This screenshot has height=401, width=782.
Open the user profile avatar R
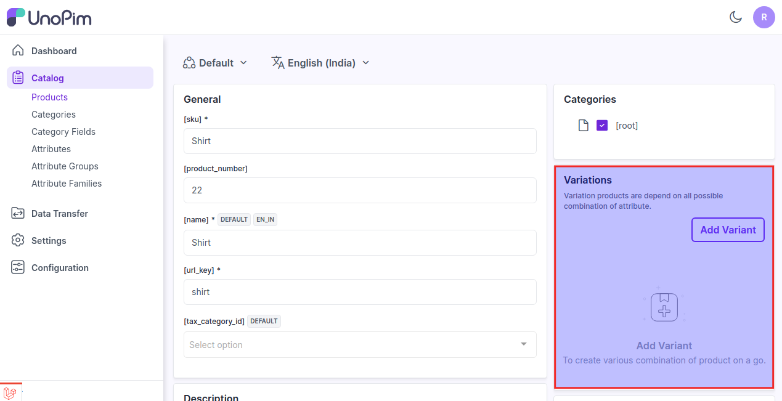764,17
